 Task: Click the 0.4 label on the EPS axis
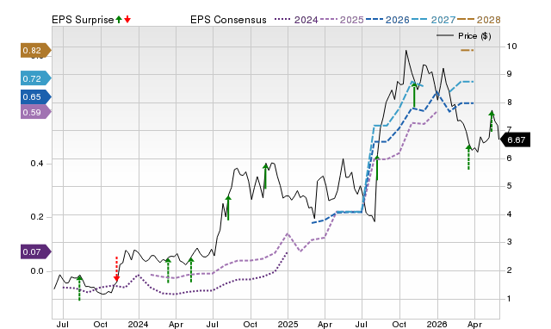[37, 164]
